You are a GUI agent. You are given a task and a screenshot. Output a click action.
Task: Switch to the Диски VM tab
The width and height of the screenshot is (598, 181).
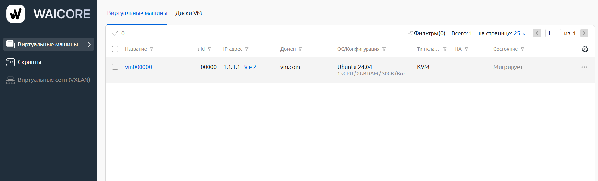click(x=189, y=13)
